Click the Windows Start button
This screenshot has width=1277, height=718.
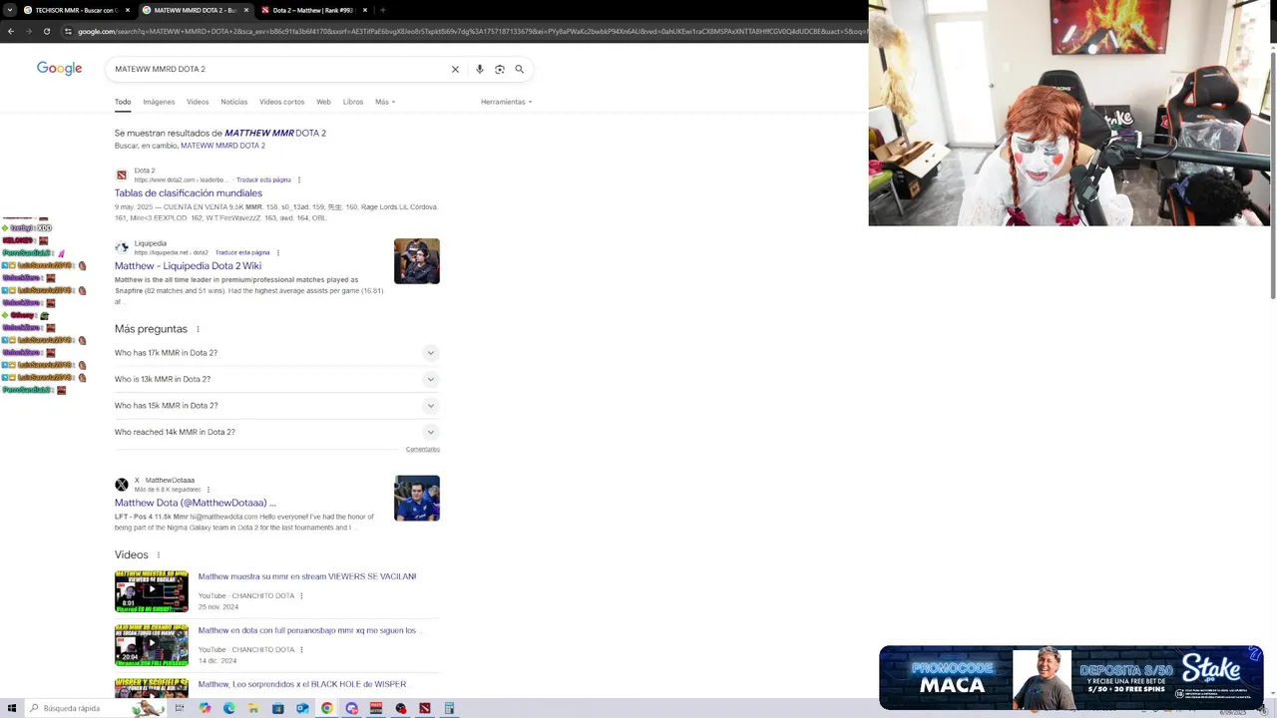pyautogui.click(x=12, y=708)
